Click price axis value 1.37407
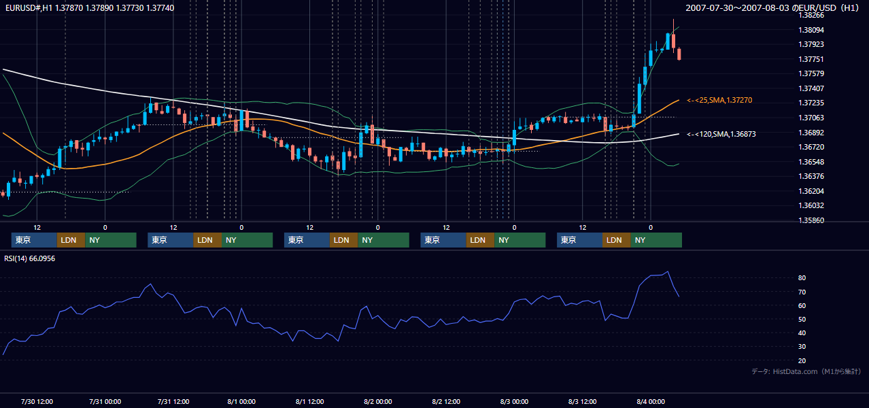 [811, 89]
